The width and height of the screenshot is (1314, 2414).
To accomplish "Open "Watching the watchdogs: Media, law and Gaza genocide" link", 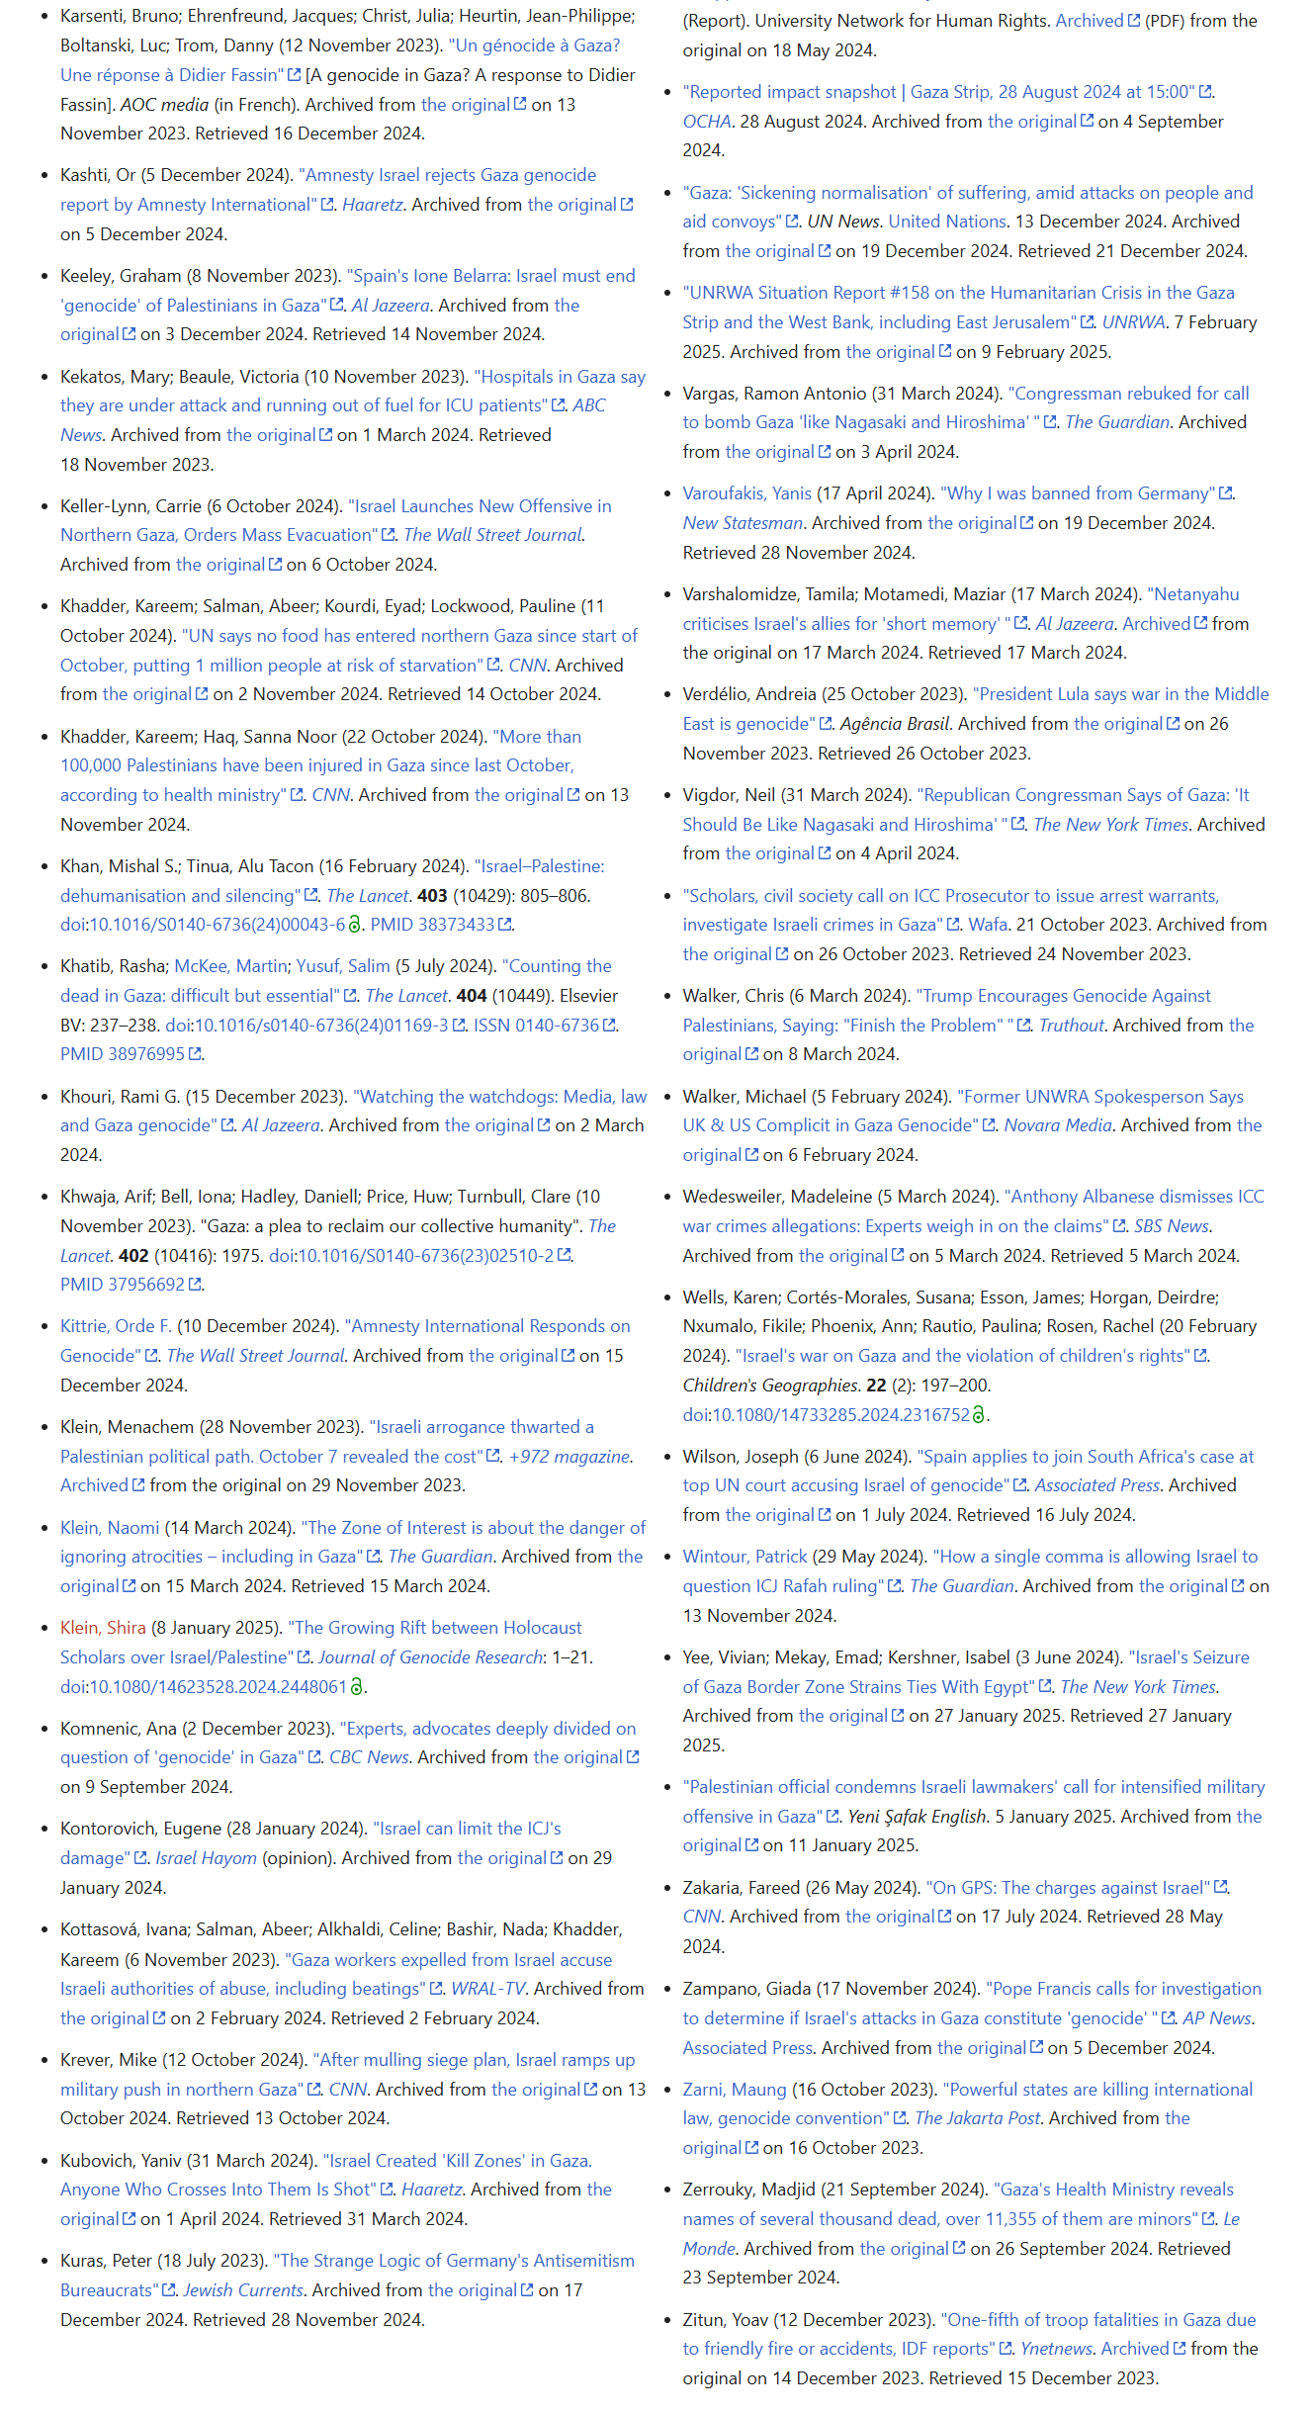I will (354, 1112).
